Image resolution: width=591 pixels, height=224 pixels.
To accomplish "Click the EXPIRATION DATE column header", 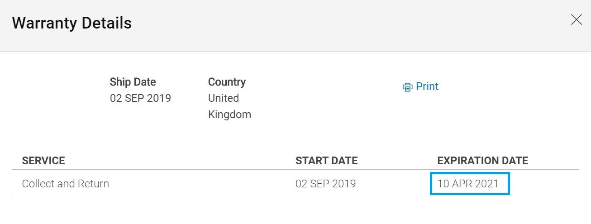I will (x=482, y=160).
